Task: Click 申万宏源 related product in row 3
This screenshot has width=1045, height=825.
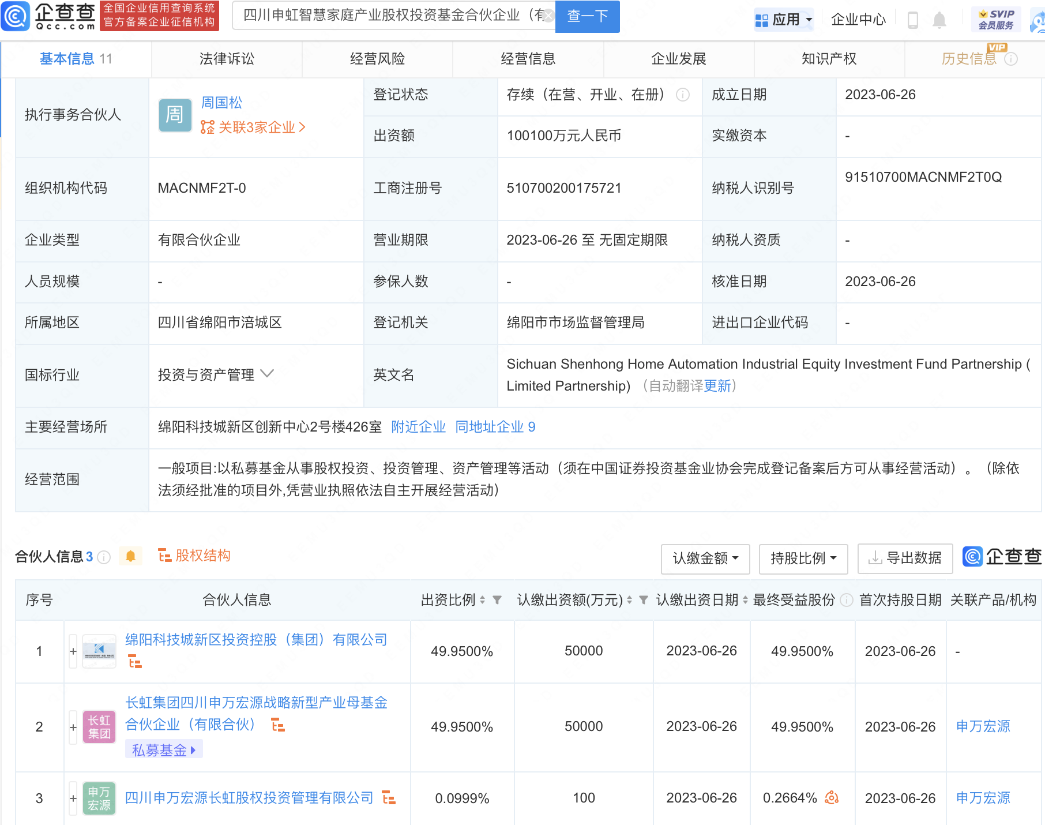Action: pyautogui.click(x=983, y=798)
